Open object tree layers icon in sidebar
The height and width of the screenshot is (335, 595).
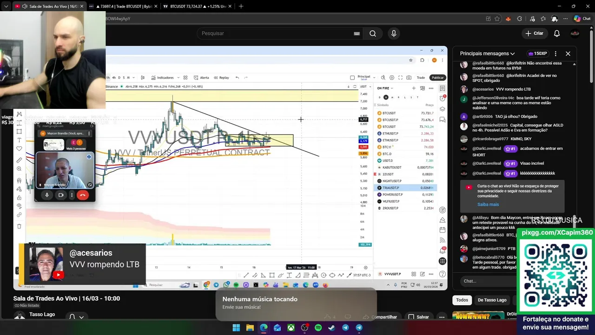click(x=443, y=109)
